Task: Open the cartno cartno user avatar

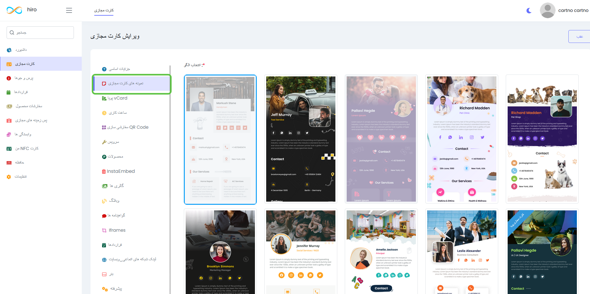Action: click(x=547, y=10)
